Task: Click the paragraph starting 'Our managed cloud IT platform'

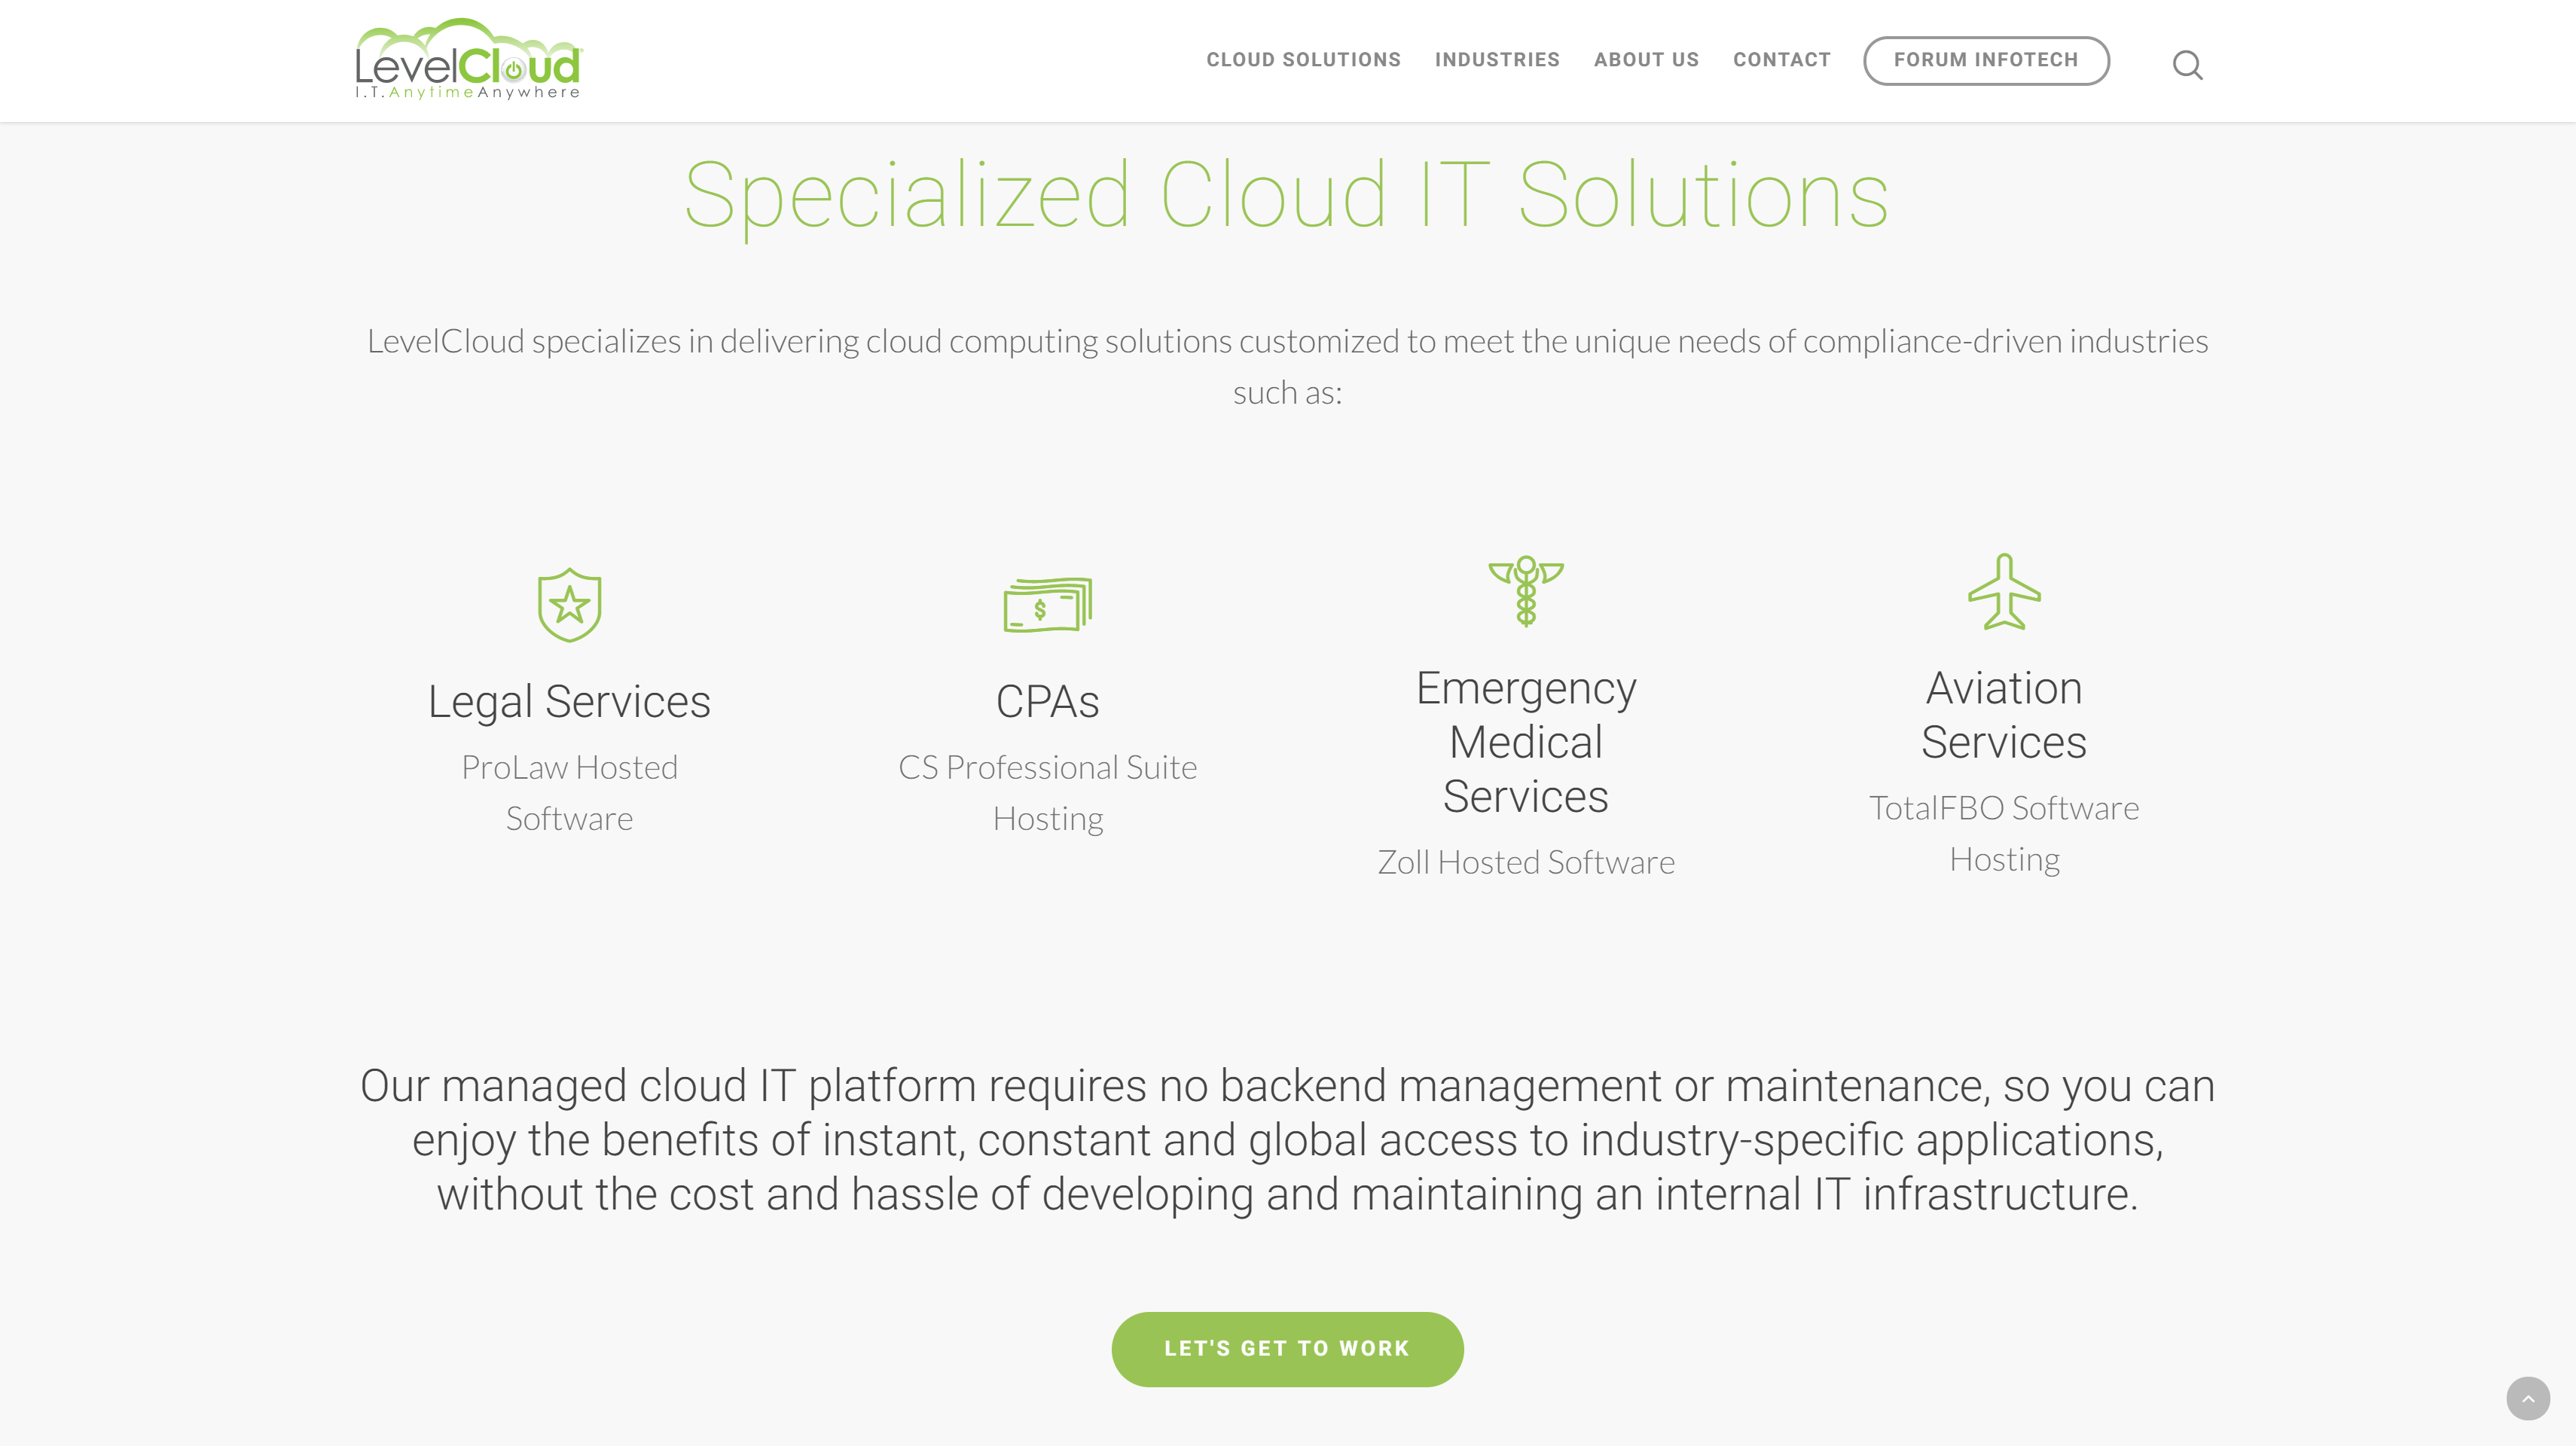Action: [1287, 1140]
